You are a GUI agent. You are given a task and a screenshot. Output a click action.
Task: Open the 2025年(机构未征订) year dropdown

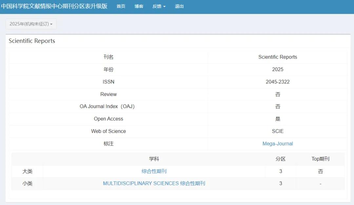pyautogui.click(x=31, y=24)
